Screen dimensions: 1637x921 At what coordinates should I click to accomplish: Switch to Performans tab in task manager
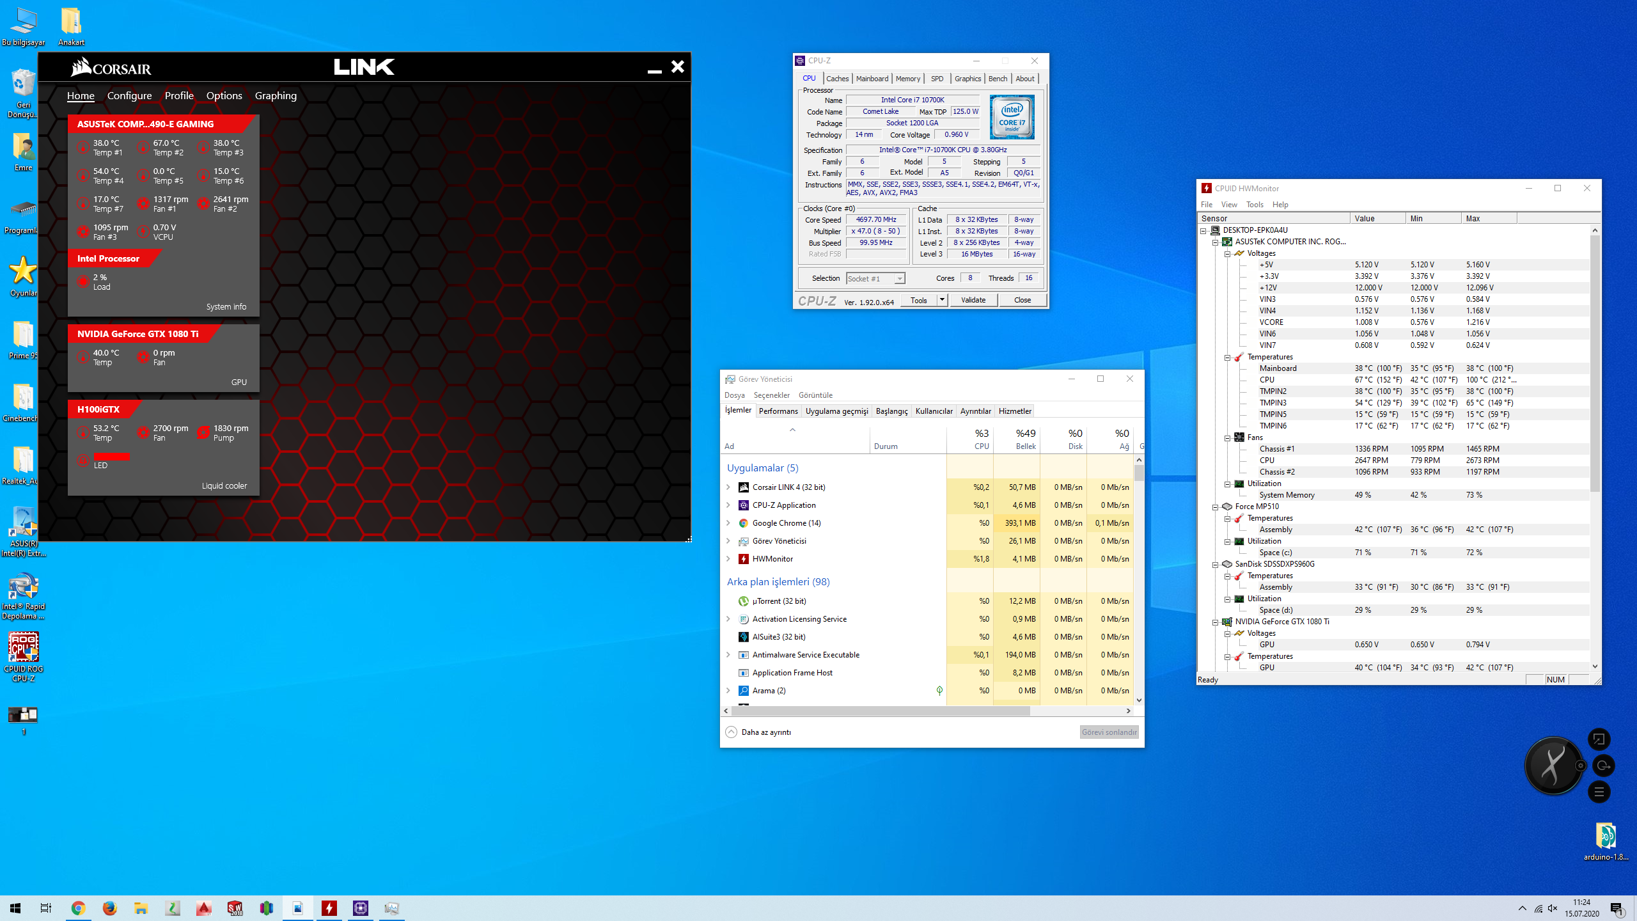pos(778,411)
